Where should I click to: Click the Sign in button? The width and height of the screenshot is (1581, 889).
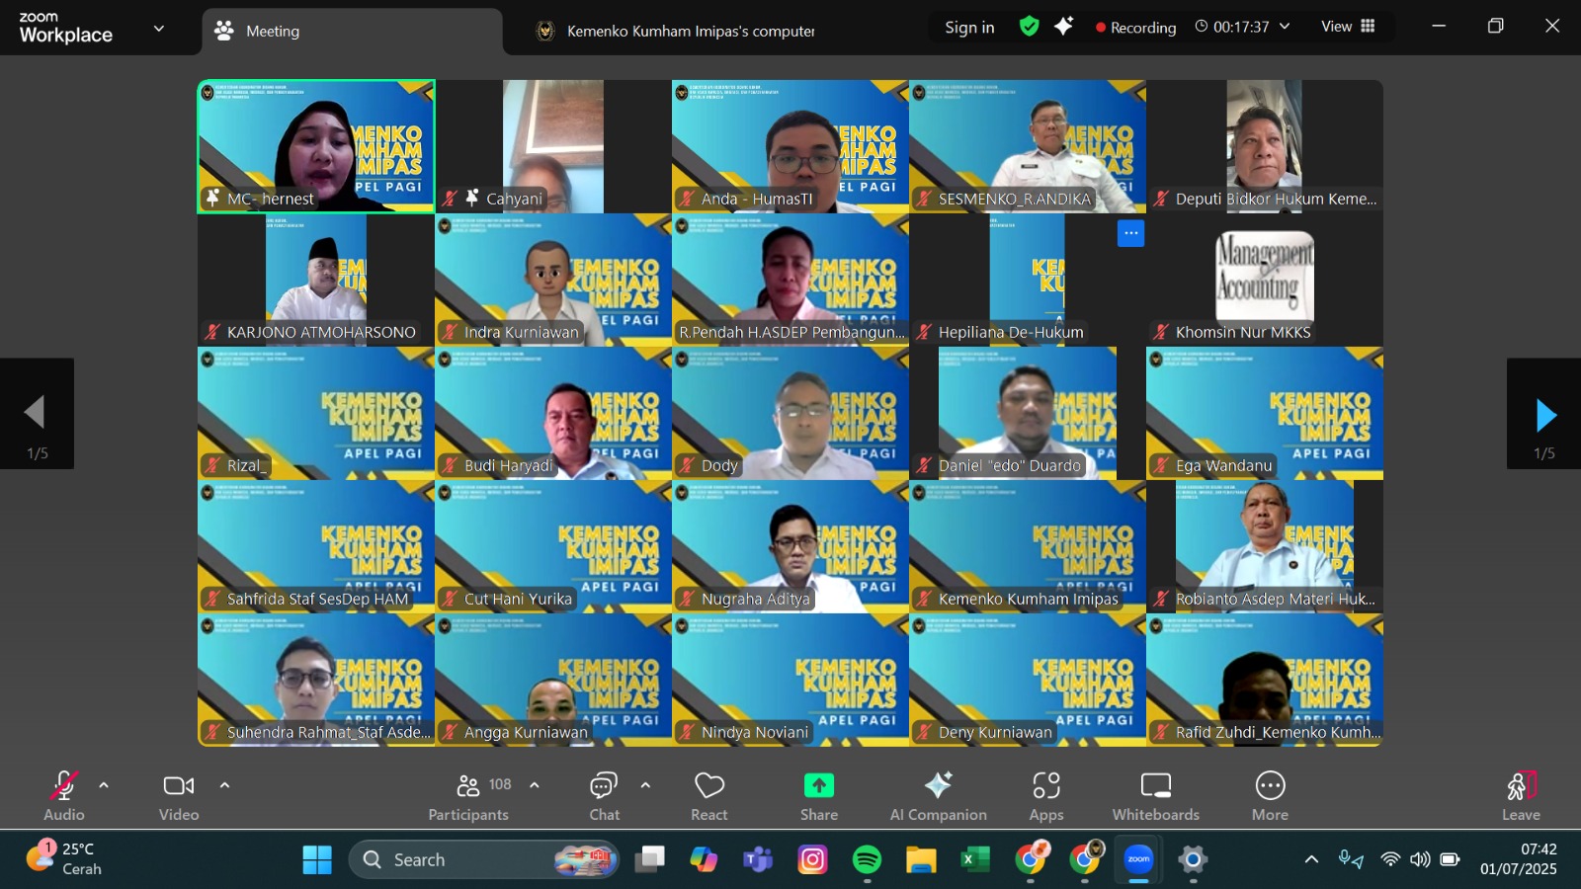tap(968, 28)
